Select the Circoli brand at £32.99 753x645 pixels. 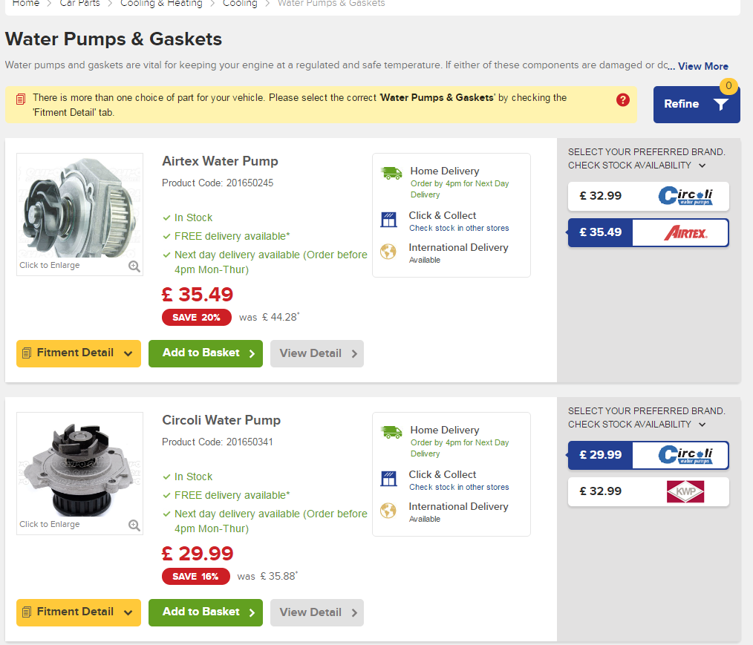tap(648, 196)
